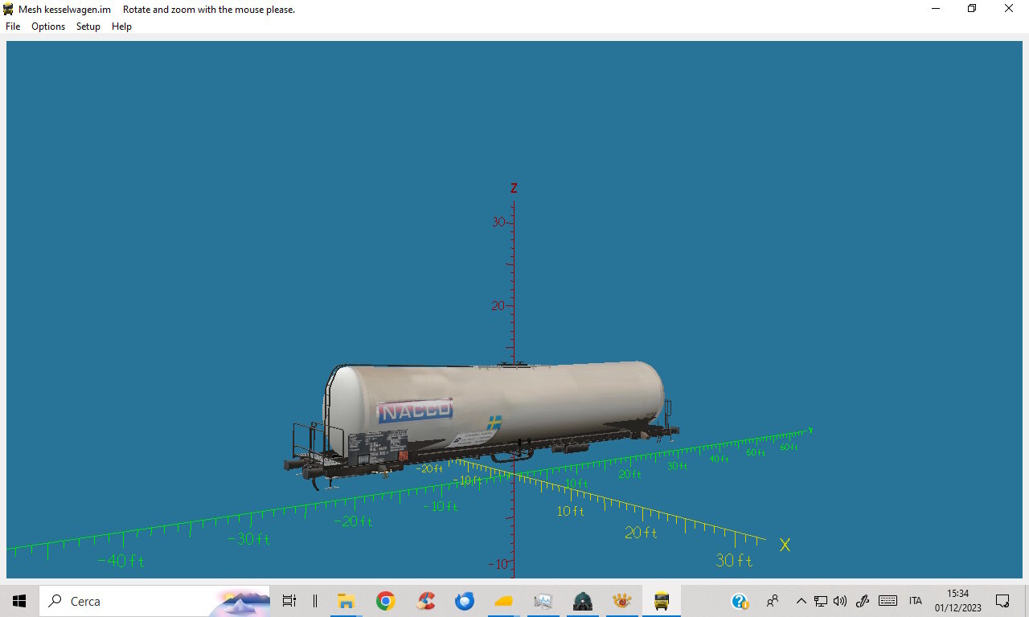
Task: Open Thunderbird icon in taskbar
Action: pyautogui.click(x=465, y=601)
